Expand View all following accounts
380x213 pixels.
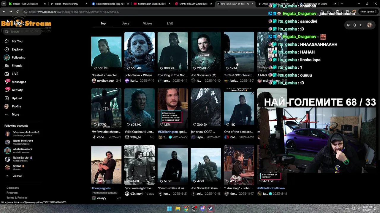(x=14, y=176)
